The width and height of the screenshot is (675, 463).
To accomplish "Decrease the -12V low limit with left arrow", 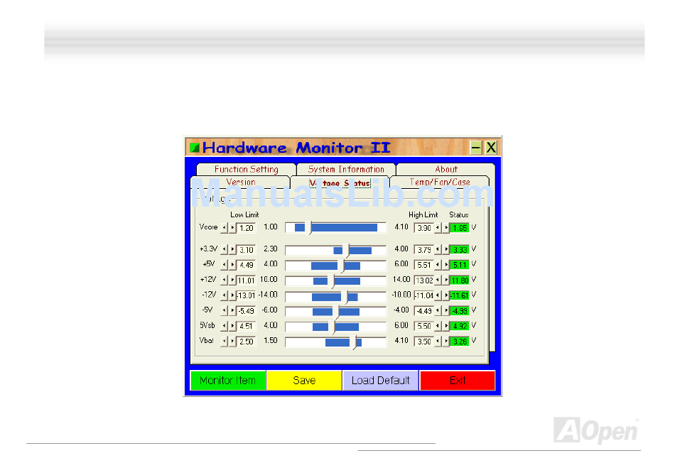I will pyautogui.click(x=225, y=295).
